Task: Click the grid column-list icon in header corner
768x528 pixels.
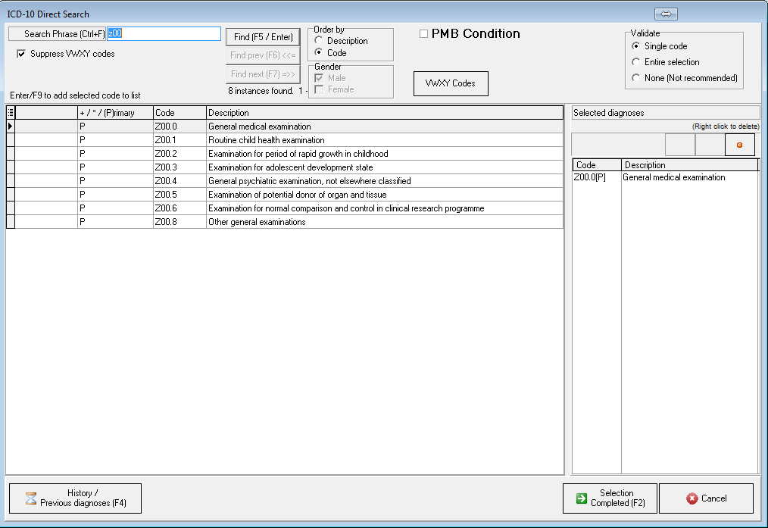Action: click(11, 113)
